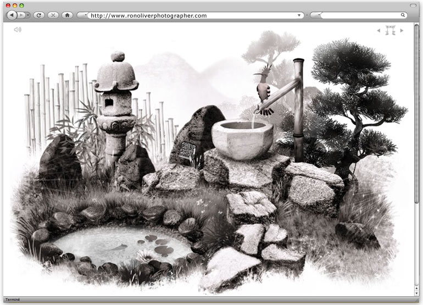Go forward with the browser forward arrow
This screenshot has height=305, width=423.
click(21, 15)
